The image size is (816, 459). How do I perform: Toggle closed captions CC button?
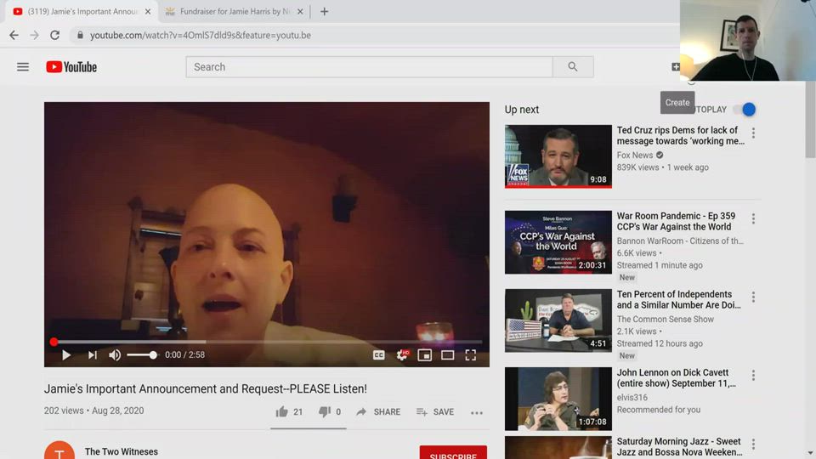(x=379, y=355)
